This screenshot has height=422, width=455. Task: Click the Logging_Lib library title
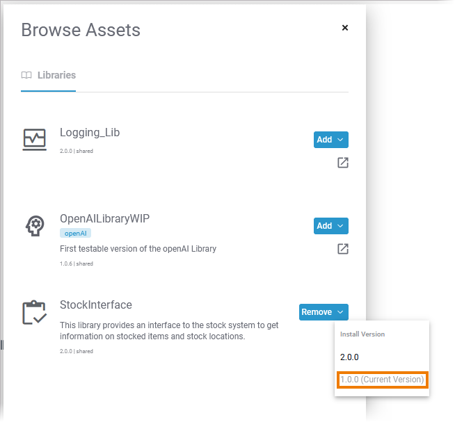[x=90, y=133]
